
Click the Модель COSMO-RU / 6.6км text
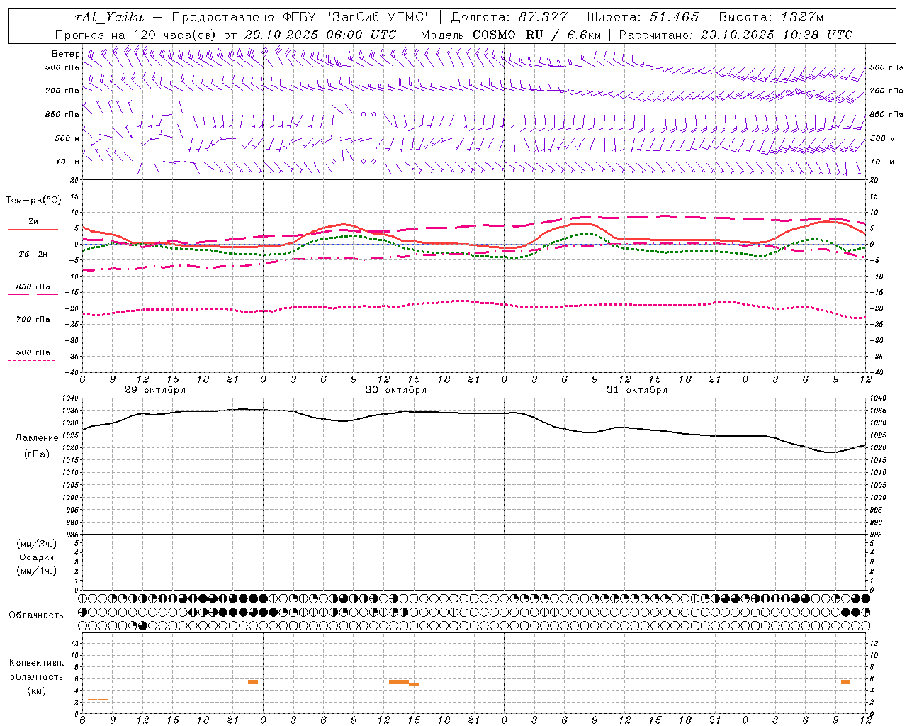tap(510, 35)
